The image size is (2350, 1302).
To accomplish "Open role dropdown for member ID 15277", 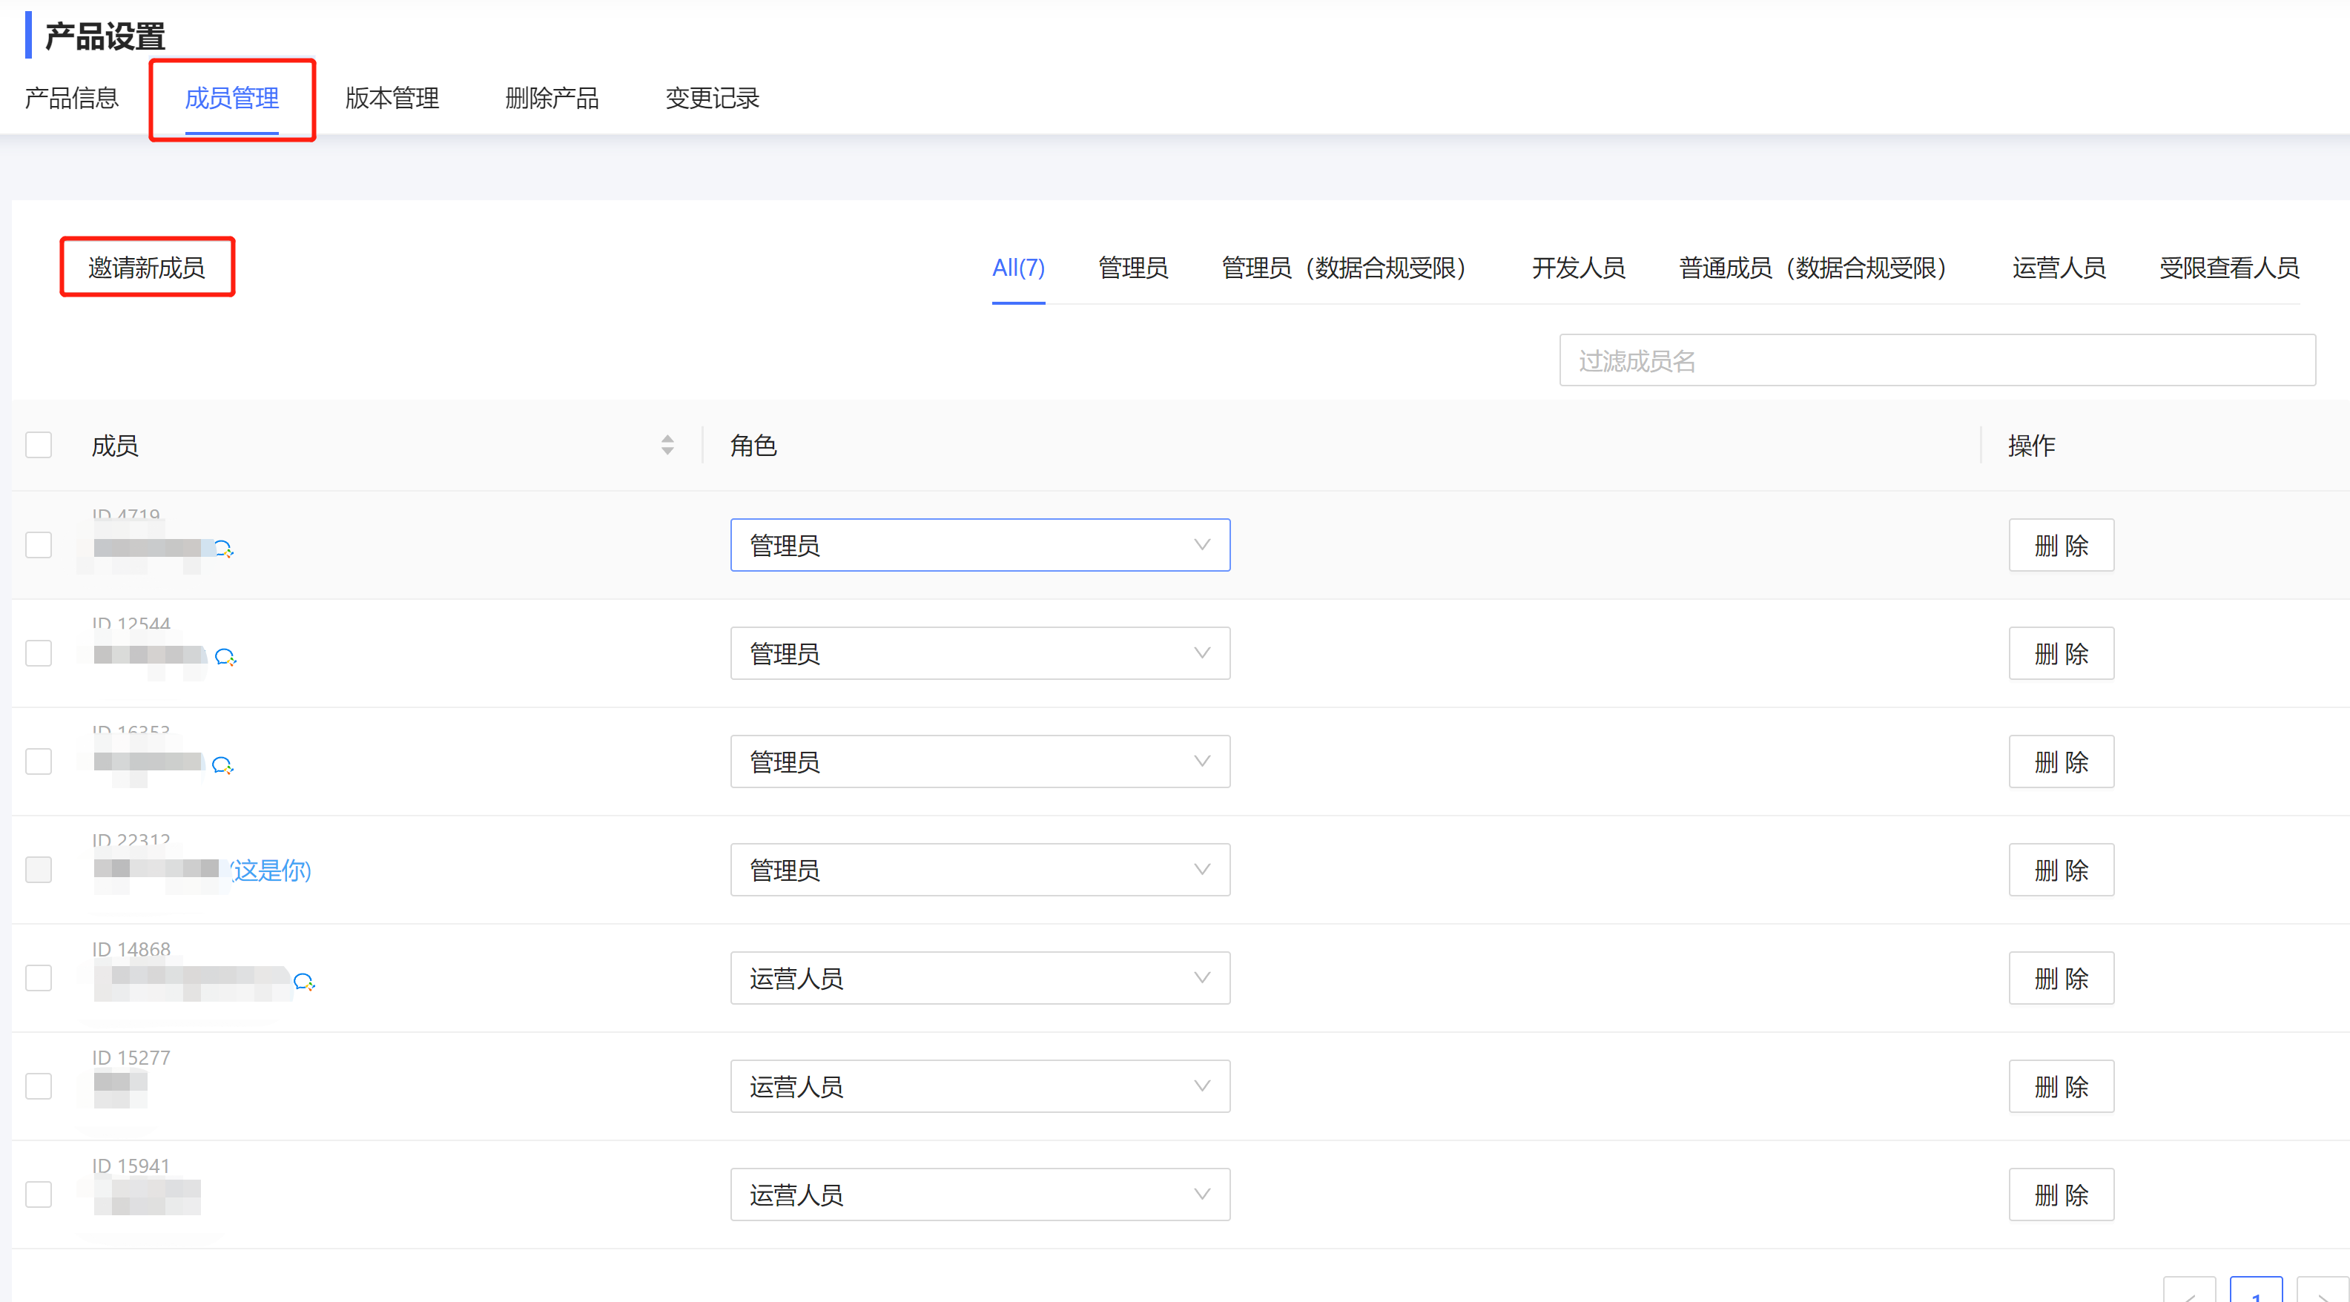I will [980, 1085].
